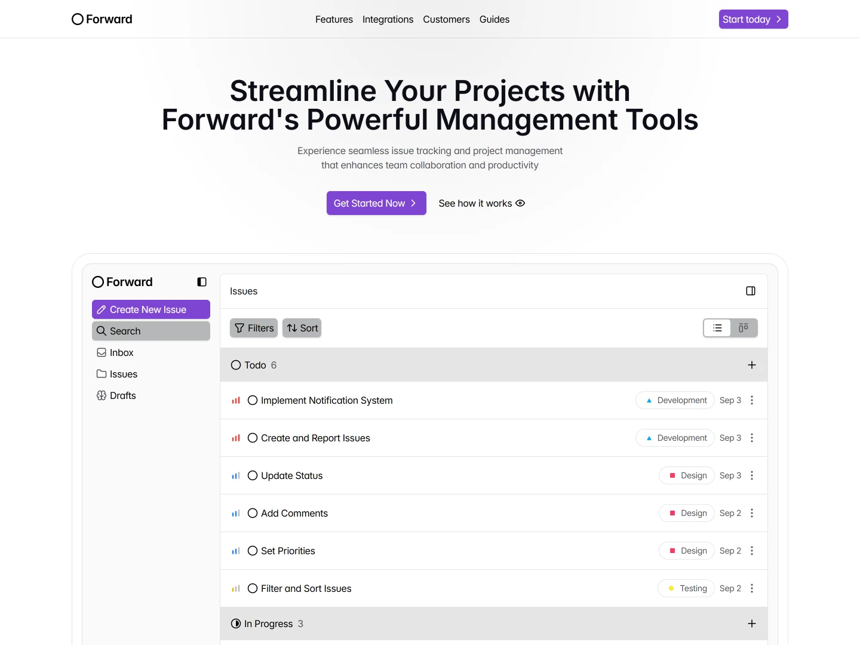The width and height of the screenshot is (860, 645).
Task: Collapse the left sidebar panel icon
Action: 202,282
